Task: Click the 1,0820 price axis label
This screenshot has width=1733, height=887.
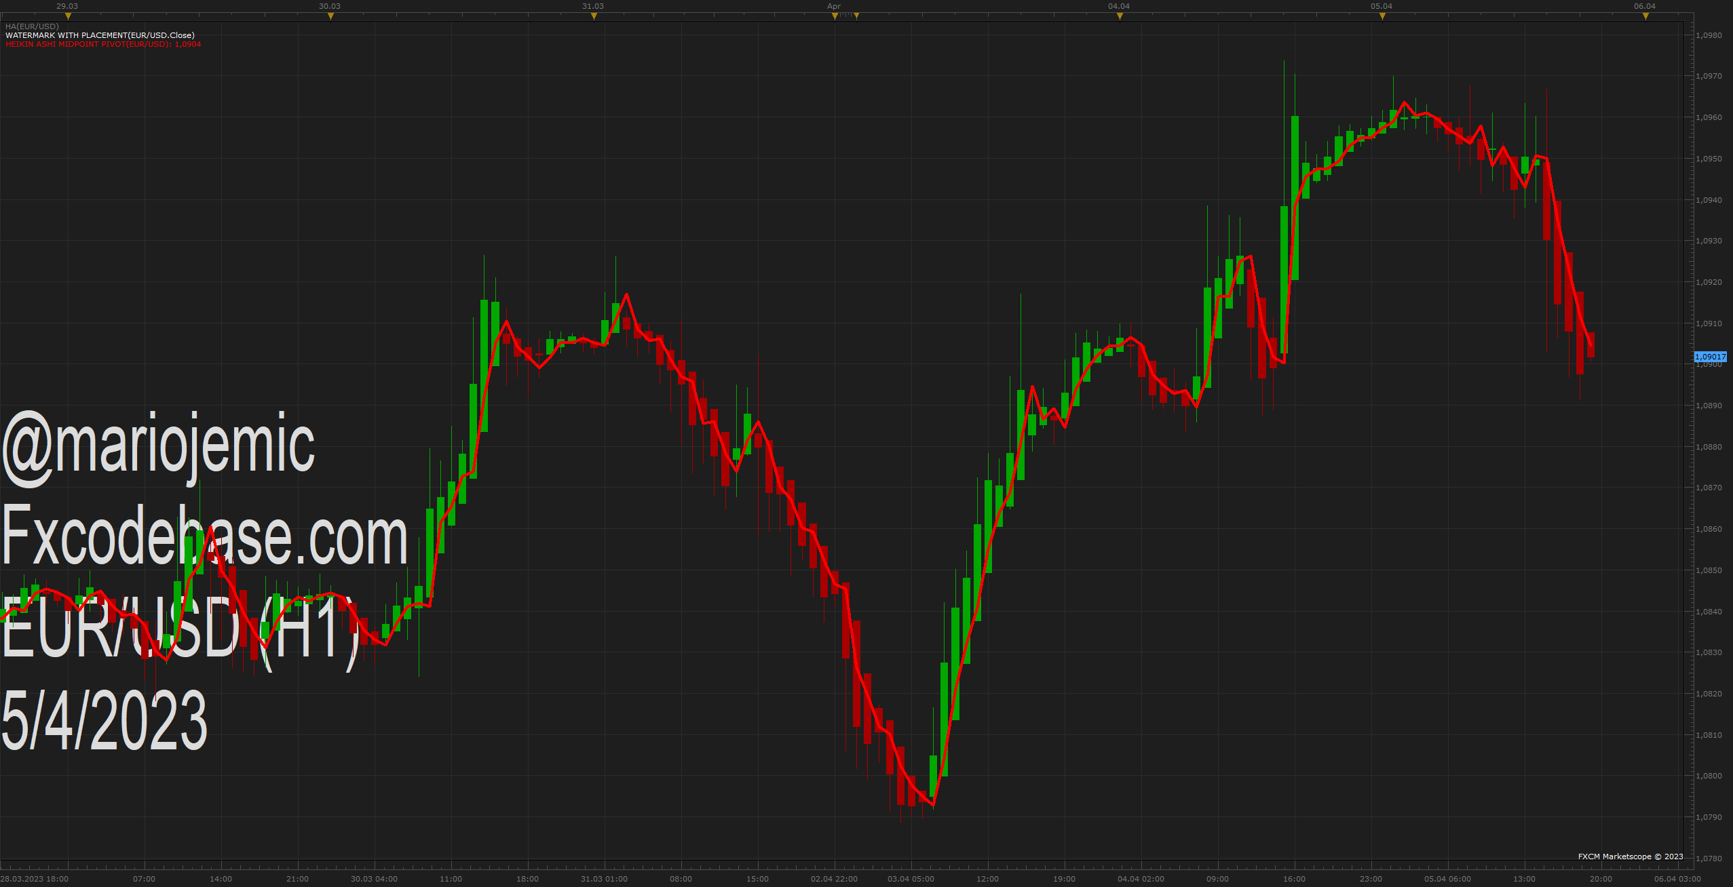Action: (1709, 694)
